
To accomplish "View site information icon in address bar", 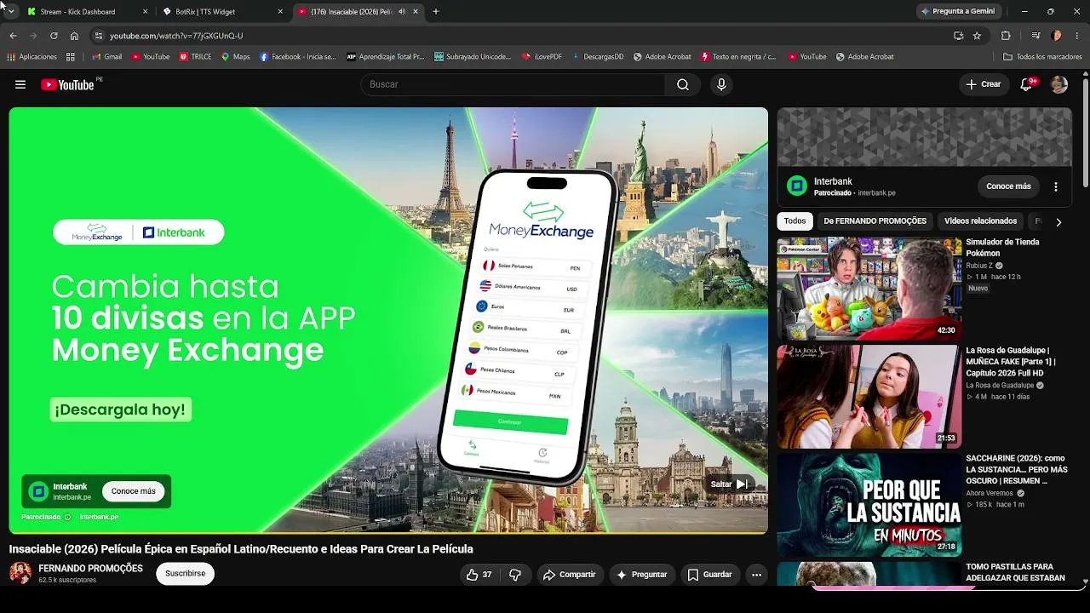I will click(x=99, y=36).
